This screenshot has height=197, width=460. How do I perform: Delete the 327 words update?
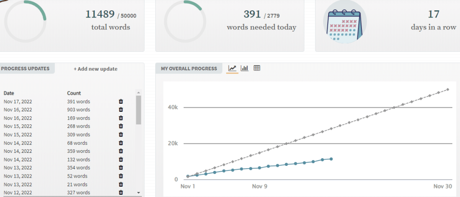(x=121, y=192)
